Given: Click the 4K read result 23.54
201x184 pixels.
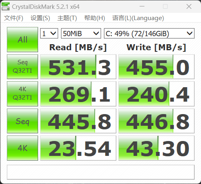Looking at the screenshot, I should click(78, 148).
